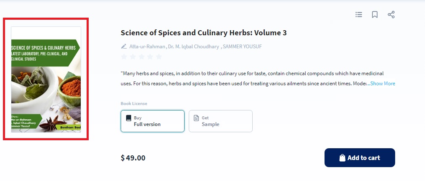Rate the book three stars
Viewport: 425px width, 181px height.
[141, 57]
